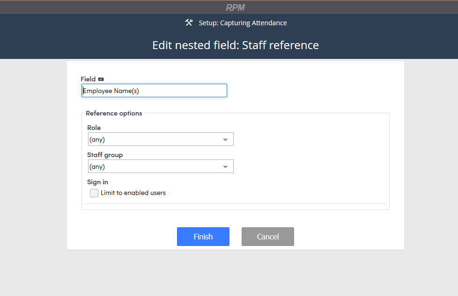
Task: Click the small icon beside Field label
Action: (x=101, y=79)
